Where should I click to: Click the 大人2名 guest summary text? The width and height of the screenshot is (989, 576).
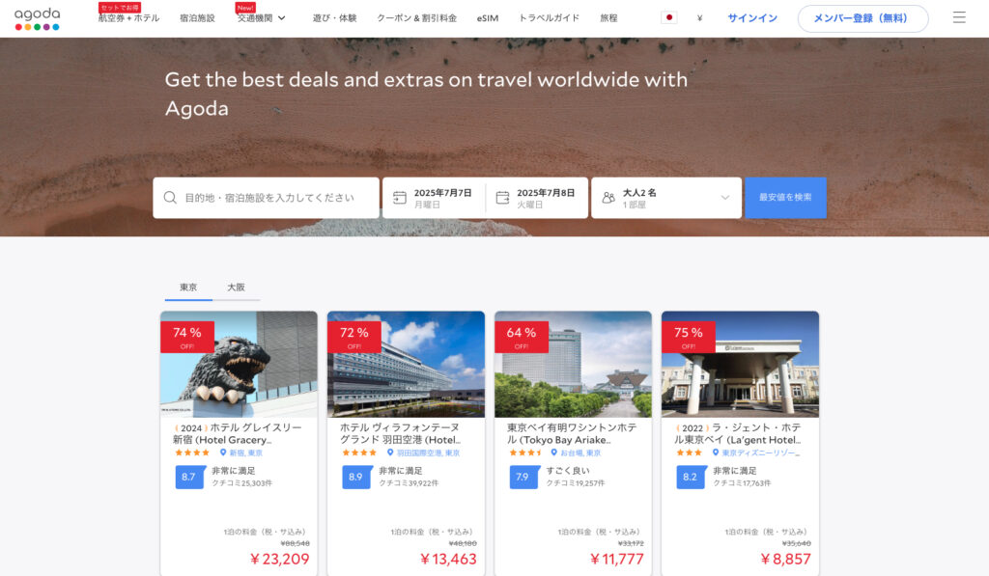pyautogui.click(x=639, y=193)
